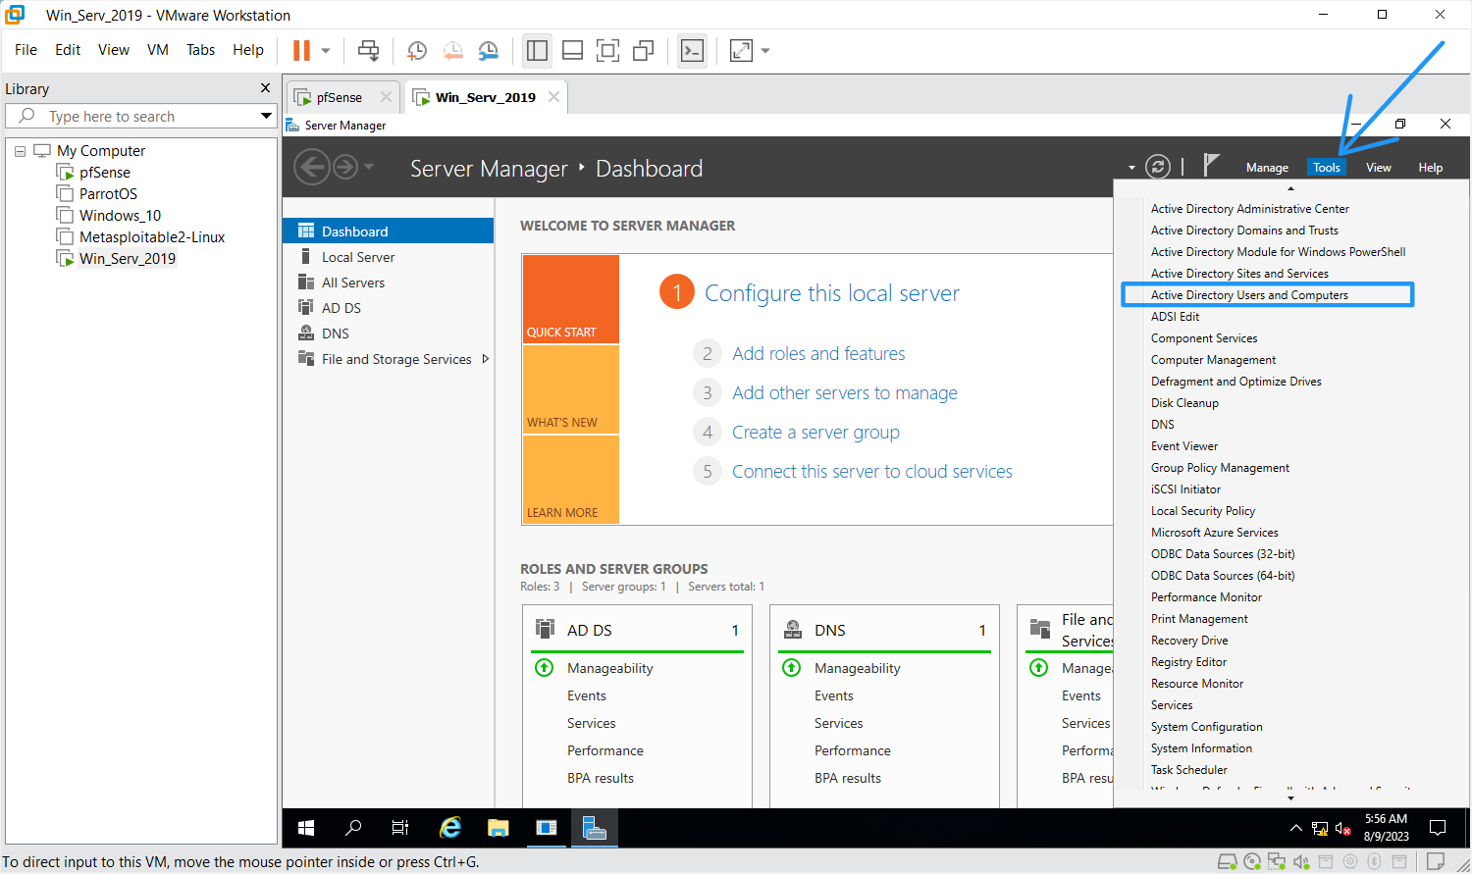Click Add roles and features link

[x=818, y=354]
